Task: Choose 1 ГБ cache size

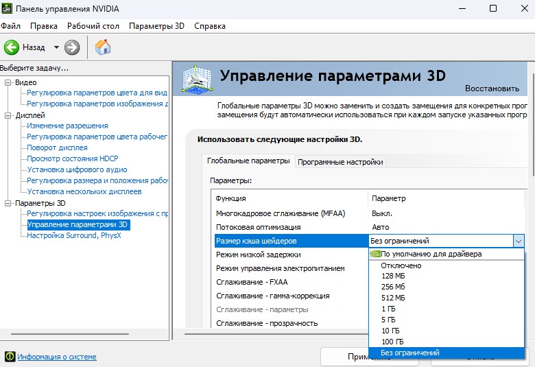Action: 447,309
